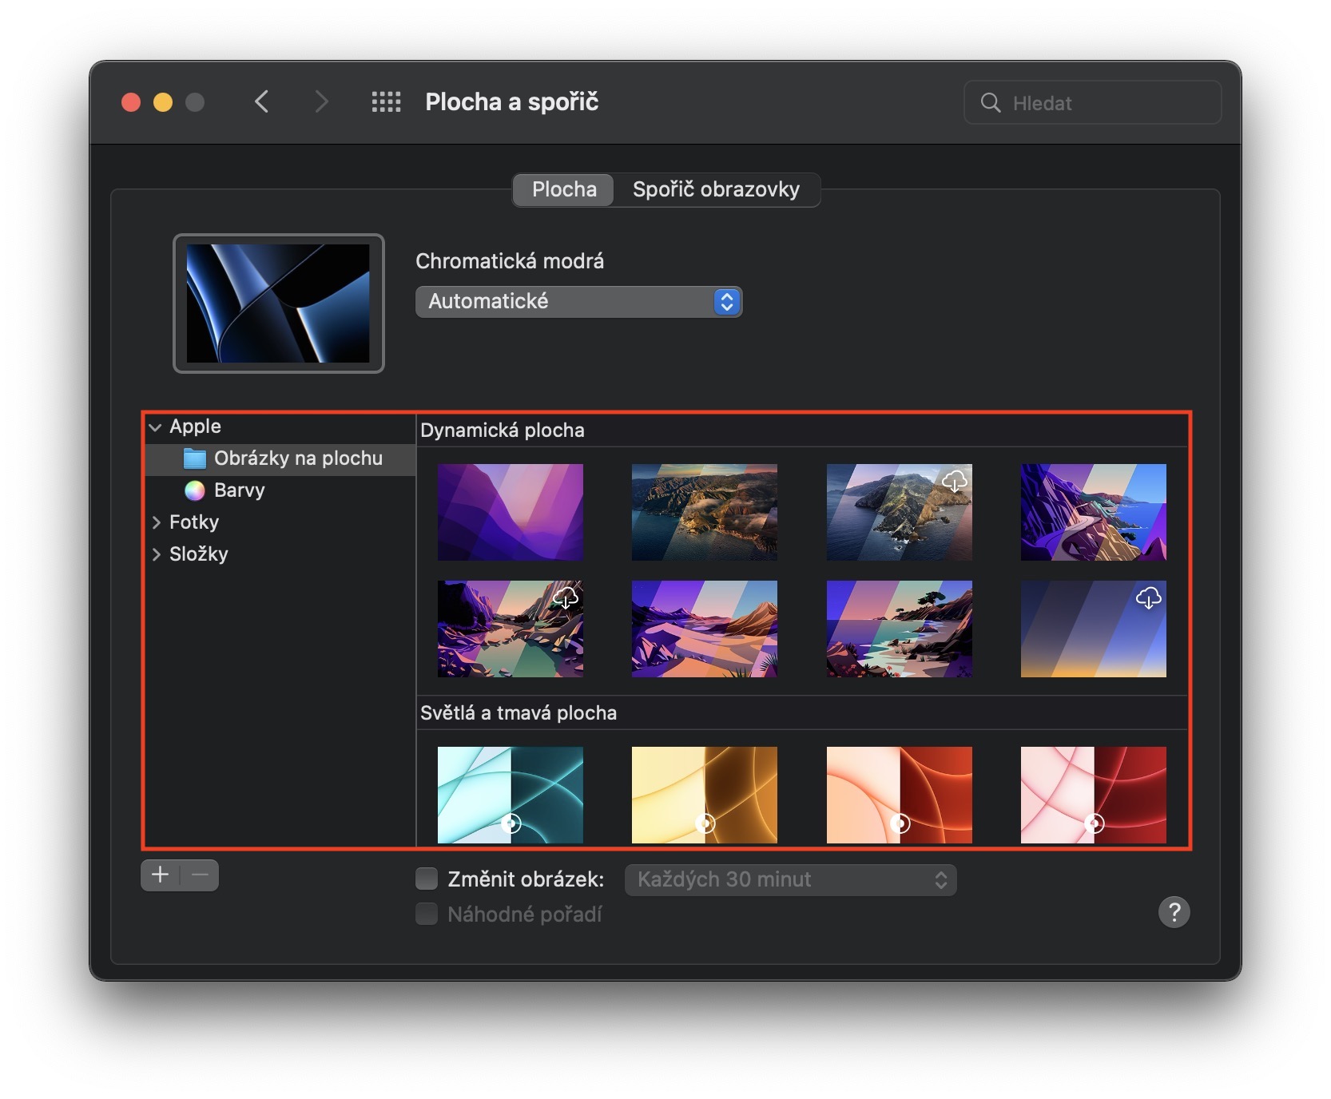
Task: Click the blue folder icon beside Obrázky na plochu
Action: point(194,458)
